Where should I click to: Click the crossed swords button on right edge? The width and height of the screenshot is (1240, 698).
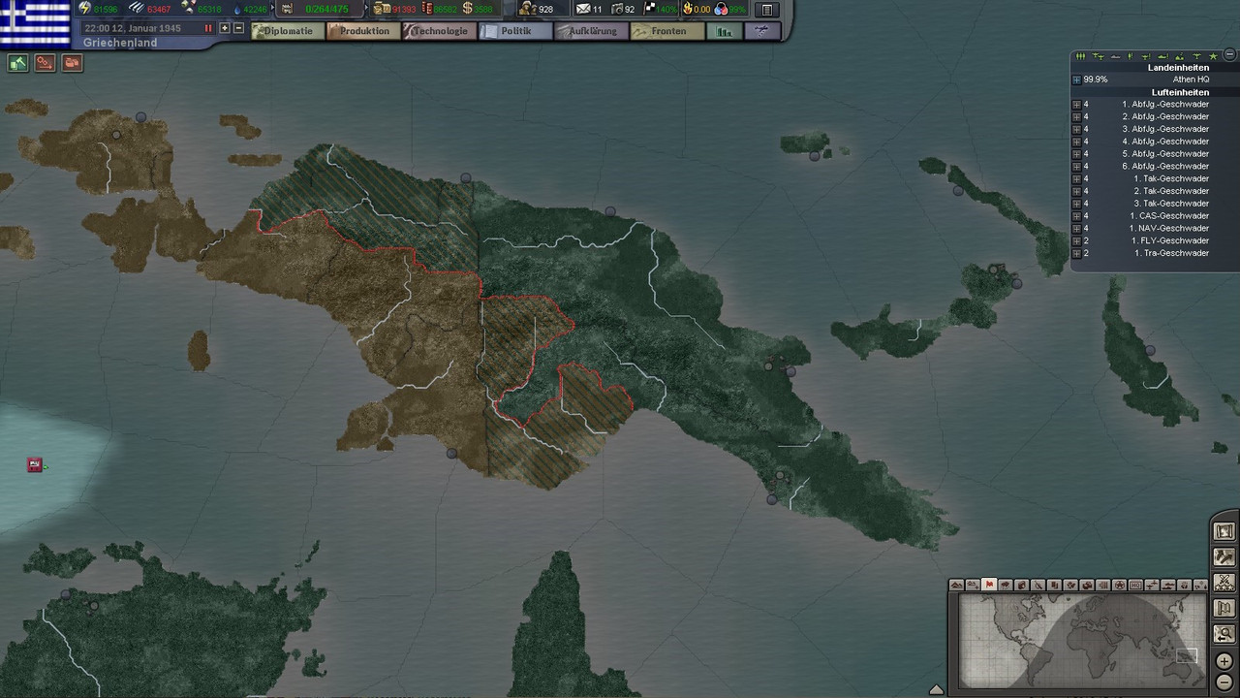(x=1224, y=582)
